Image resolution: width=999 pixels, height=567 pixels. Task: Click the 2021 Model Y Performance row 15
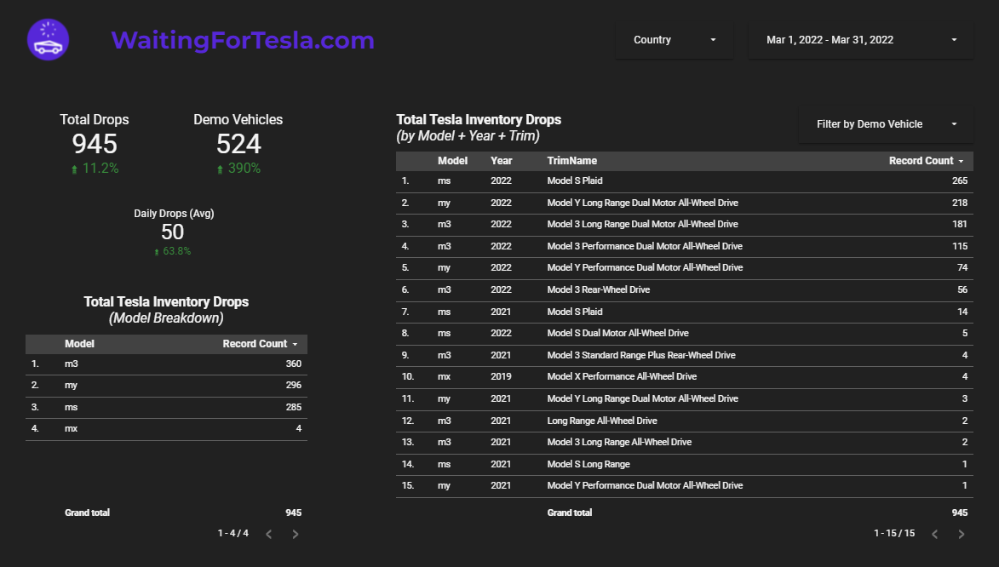(684, 485)
